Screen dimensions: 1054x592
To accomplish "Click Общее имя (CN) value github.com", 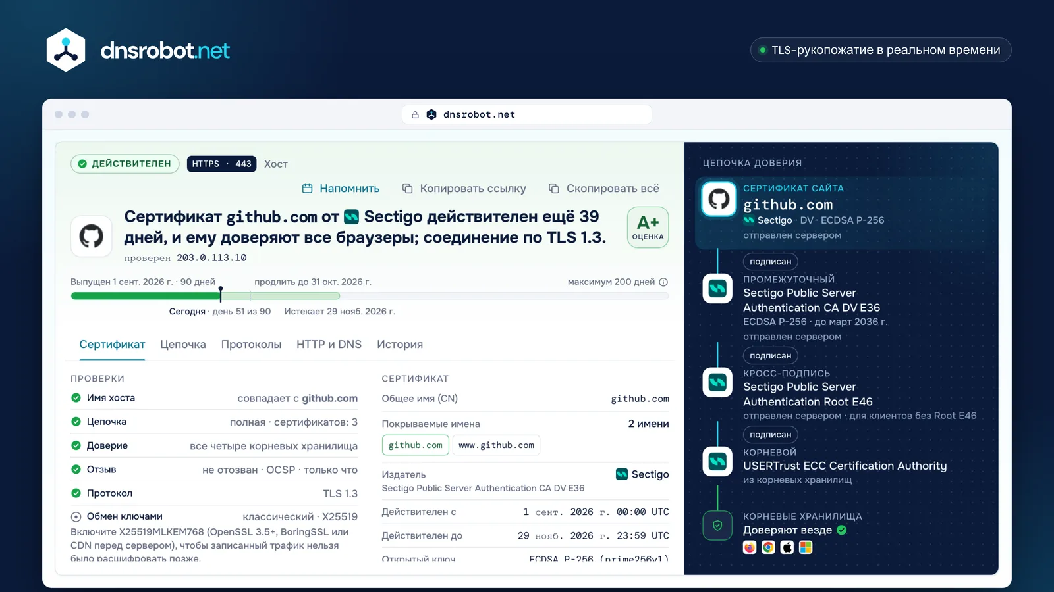I will 640,399.
